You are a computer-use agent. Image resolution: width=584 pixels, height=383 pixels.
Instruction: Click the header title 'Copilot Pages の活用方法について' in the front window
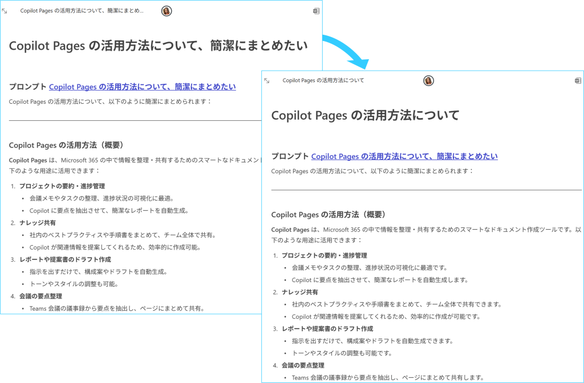tap(323, 80)
